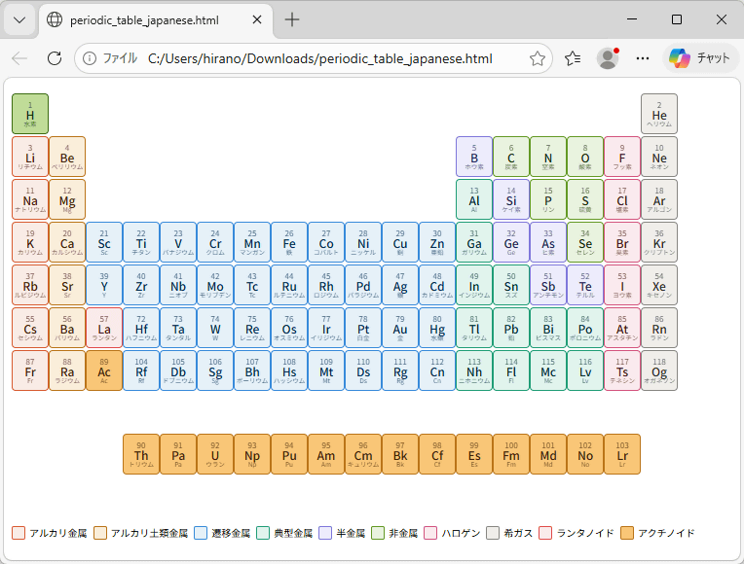The image size is (744, 564).
Task: Open the favorites list icon
Action: [x=573, y=58]
